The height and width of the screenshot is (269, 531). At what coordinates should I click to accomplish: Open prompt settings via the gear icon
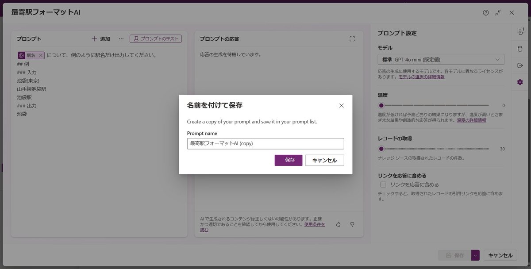519,81
